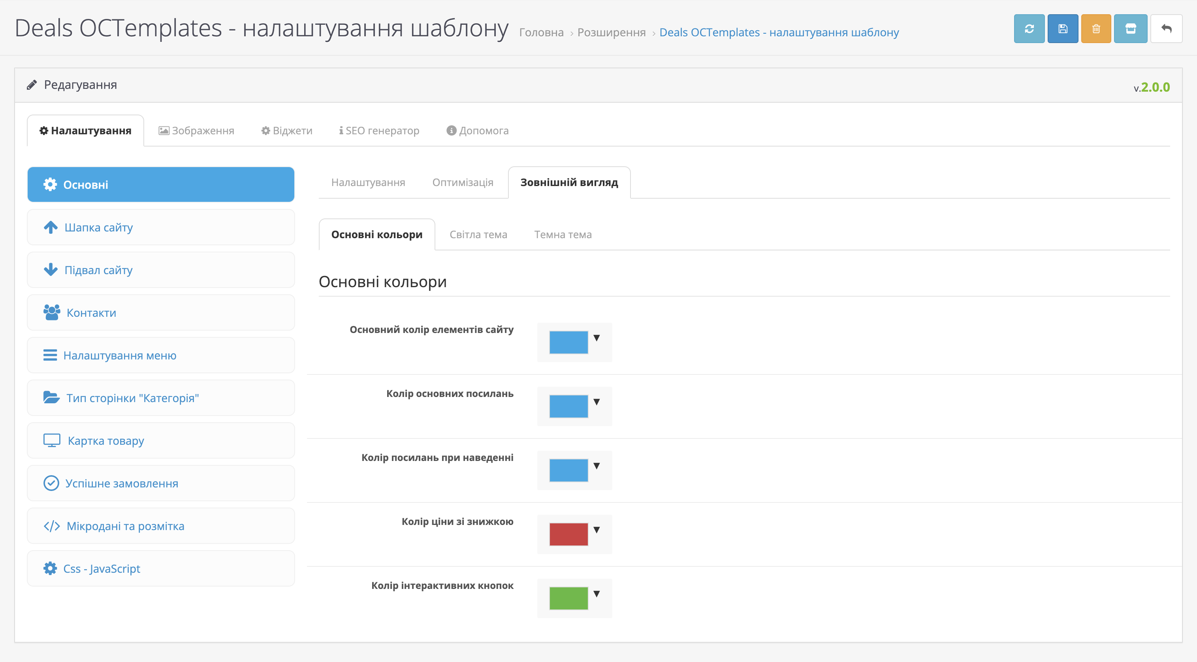The image size is (1197, 662).
Task: Click green interactive buttons color swatch
Action: click(568, 598)
